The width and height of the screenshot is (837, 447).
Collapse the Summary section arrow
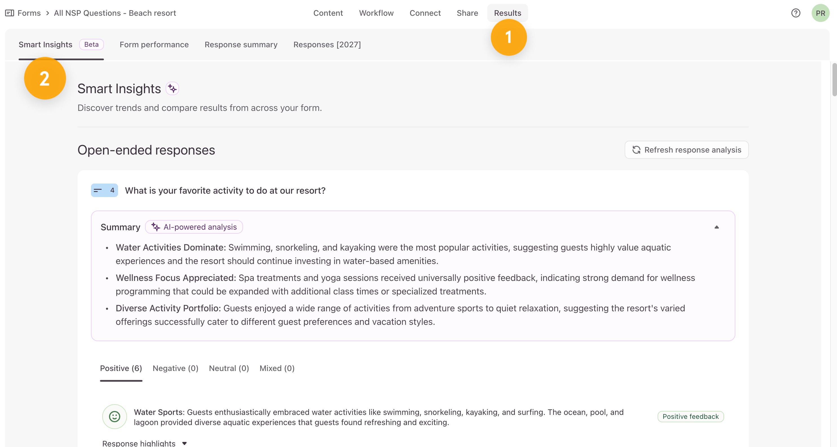point(716,227)
